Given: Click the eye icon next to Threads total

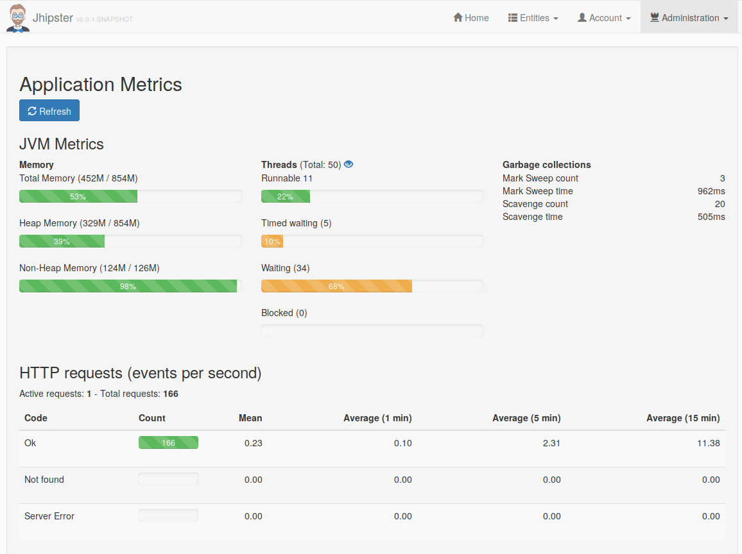Looking at the screenshot, I should coord(348,164).
